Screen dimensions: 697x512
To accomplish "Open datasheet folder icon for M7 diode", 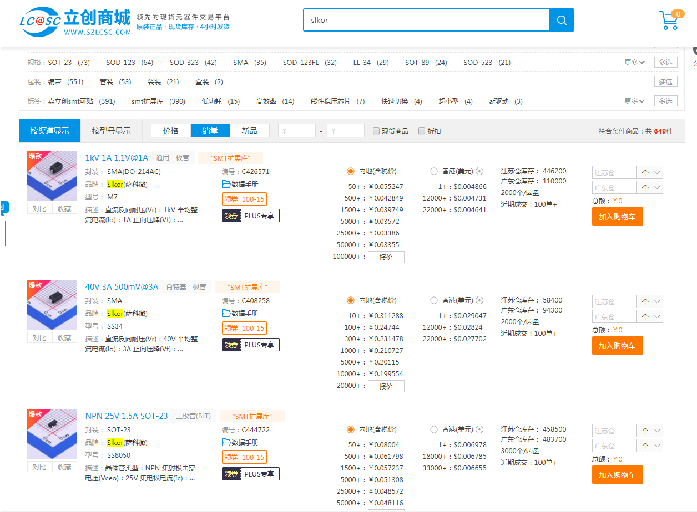I will (x=226, y=185).
